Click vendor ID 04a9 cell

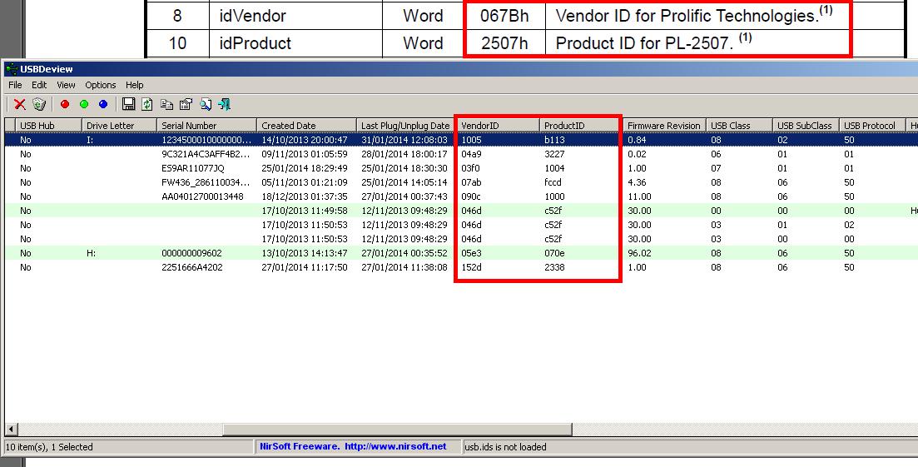pos(471,154)
